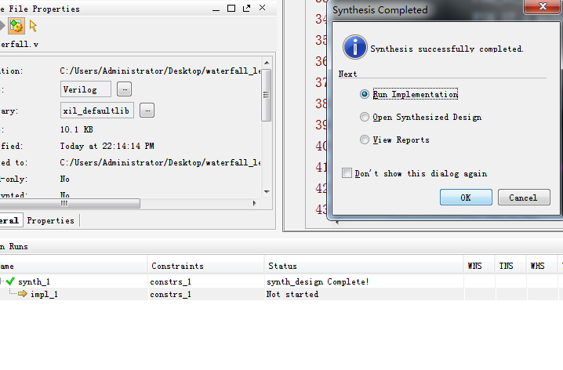Maximize the File Properties panel
563x370 pixels.
tap(231, 8)
